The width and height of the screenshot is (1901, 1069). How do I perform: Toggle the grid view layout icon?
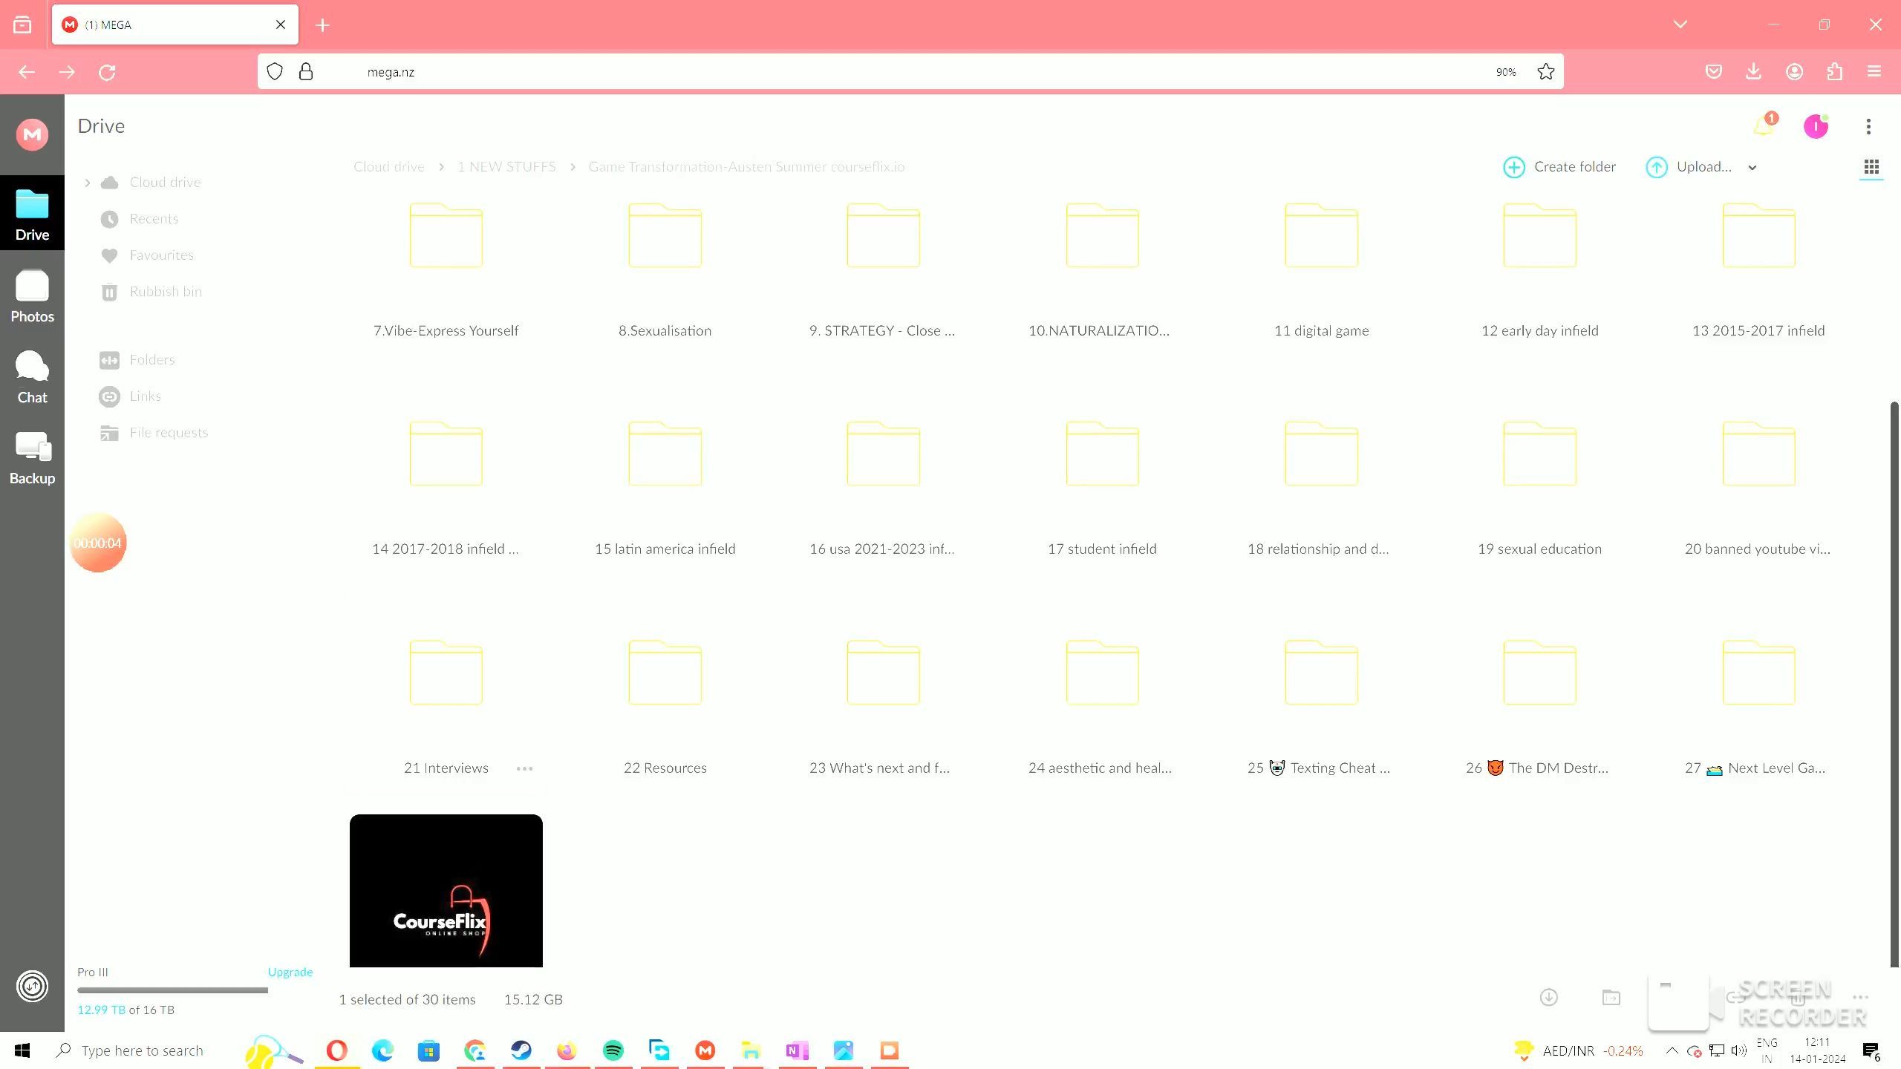pyautogui.click(x=1871, y=167)
